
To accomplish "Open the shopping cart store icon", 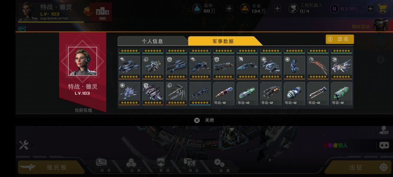I will click(382, 8).
